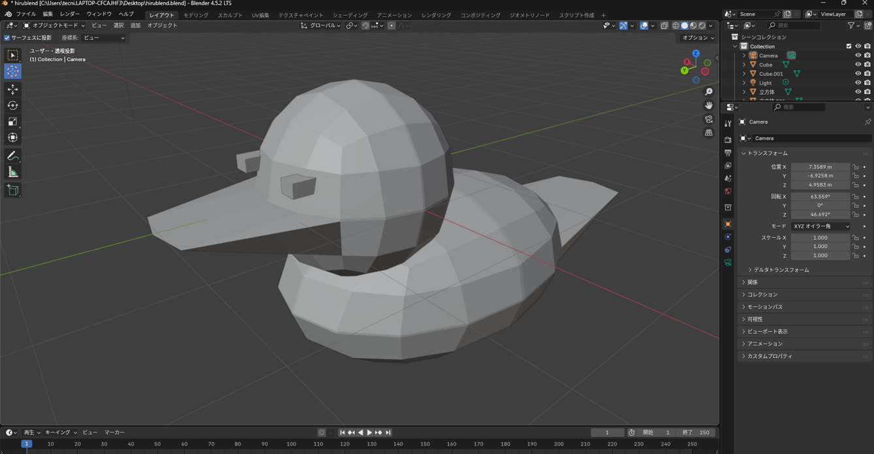
Task: Switch to the Sculpt workspace tab
Action: pos(229,15)
